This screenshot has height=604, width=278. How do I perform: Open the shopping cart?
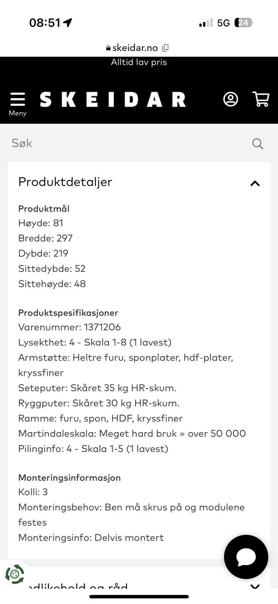(x=261, y=99)
